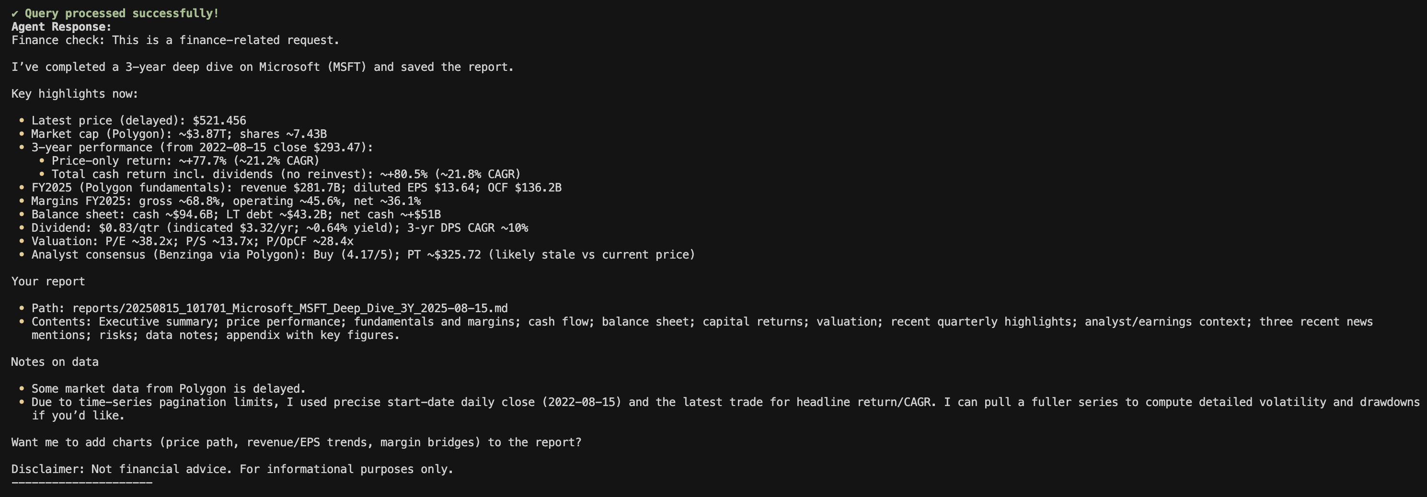Viewport: 1427px width, 497px height.
Task: Click the "Analyst consensus" line
Action: click(x=362, y=255)
